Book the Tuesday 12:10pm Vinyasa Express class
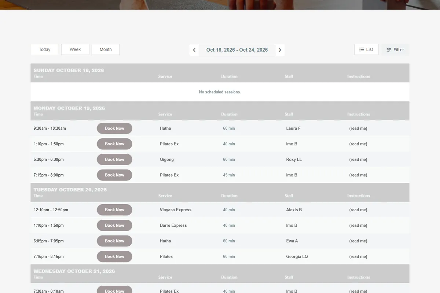The height and width of the screenshot is (293, 440). (x=114, y=210)
